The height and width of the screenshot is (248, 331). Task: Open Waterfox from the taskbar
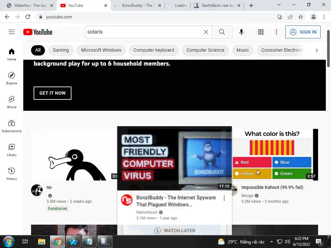click(x=73, y=242)
